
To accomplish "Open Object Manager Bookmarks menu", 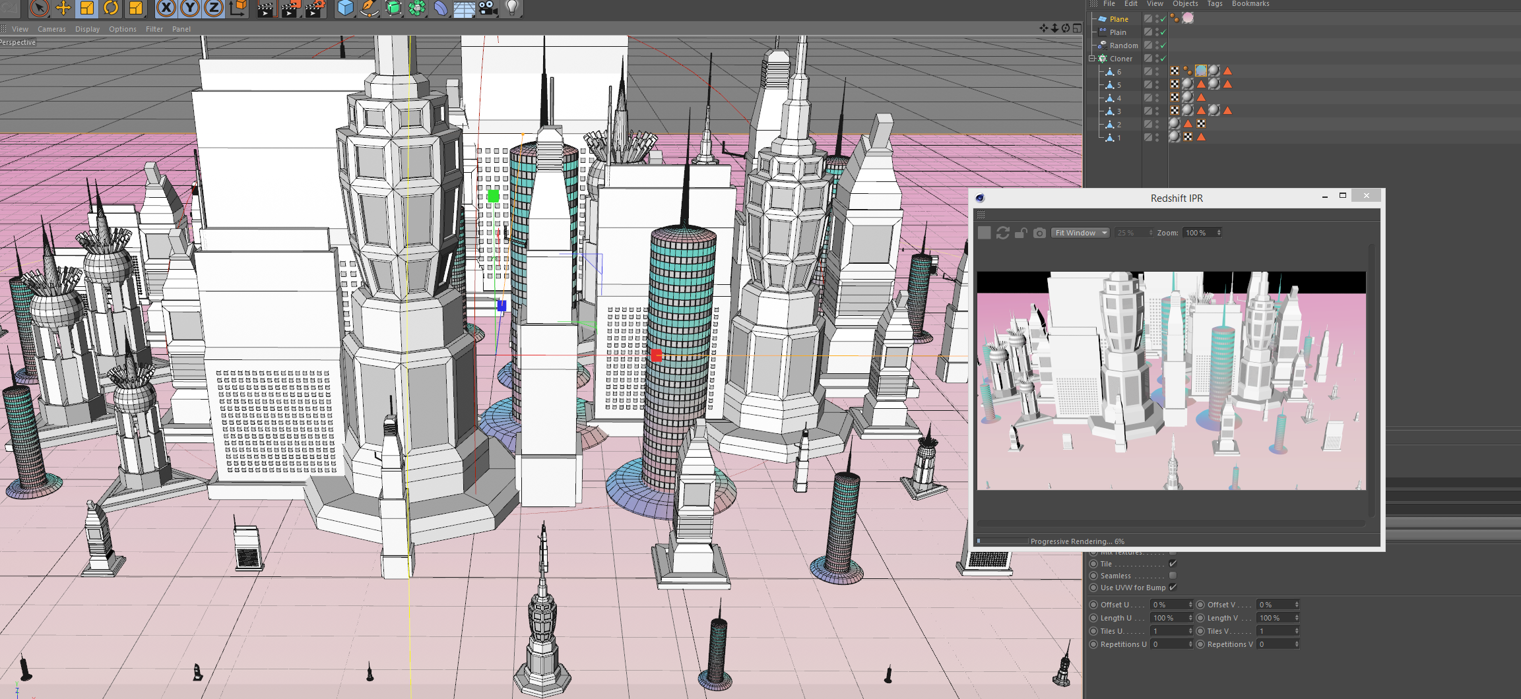I will point(1250,4).
